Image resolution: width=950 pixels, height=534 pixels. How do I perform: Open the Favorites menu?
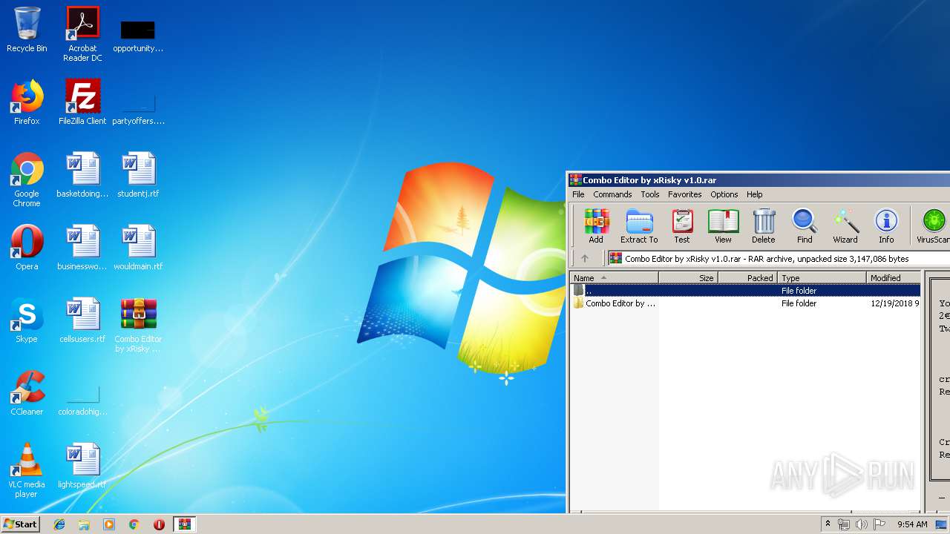point(685,194)
